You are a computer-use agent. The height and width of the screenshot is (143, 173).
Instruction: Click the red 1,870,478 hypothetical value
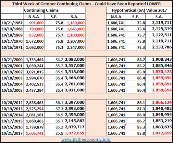point(162,72)
